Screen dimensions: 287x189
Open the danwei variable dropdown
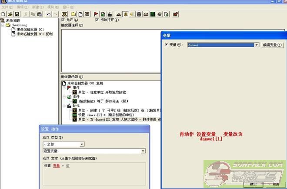click(257, 45)
